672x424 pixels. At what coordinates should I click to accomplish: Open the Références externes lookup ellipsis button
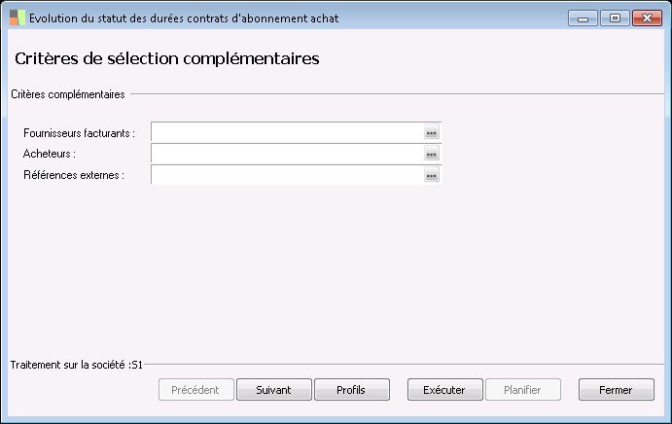click(432, 175)
